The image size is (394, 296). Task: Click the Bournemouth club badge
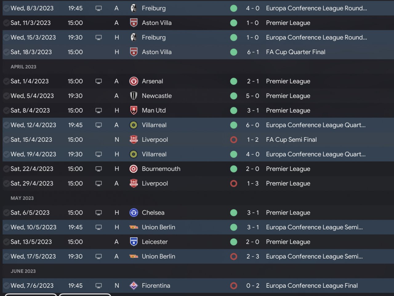tap(134, 169)
